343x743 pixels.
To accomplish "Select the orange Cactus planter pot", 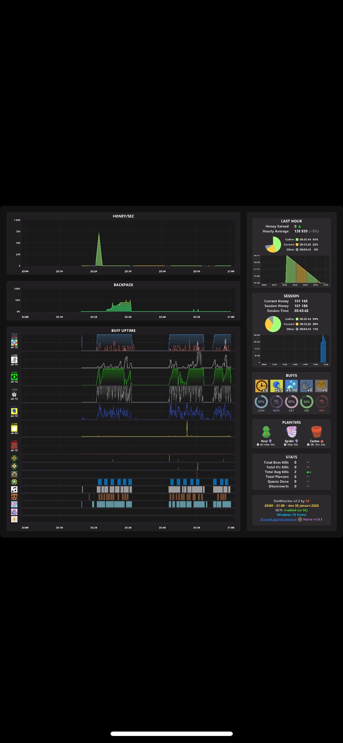I will (x=316, y=432).
